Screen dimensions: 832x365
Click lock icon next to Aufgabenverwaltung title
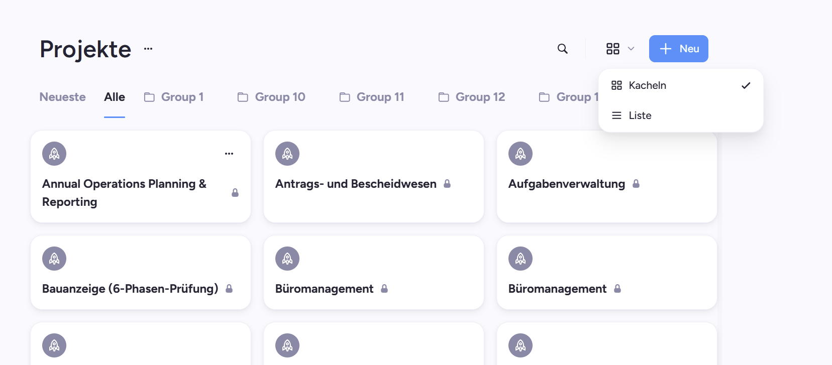[636, 184]
